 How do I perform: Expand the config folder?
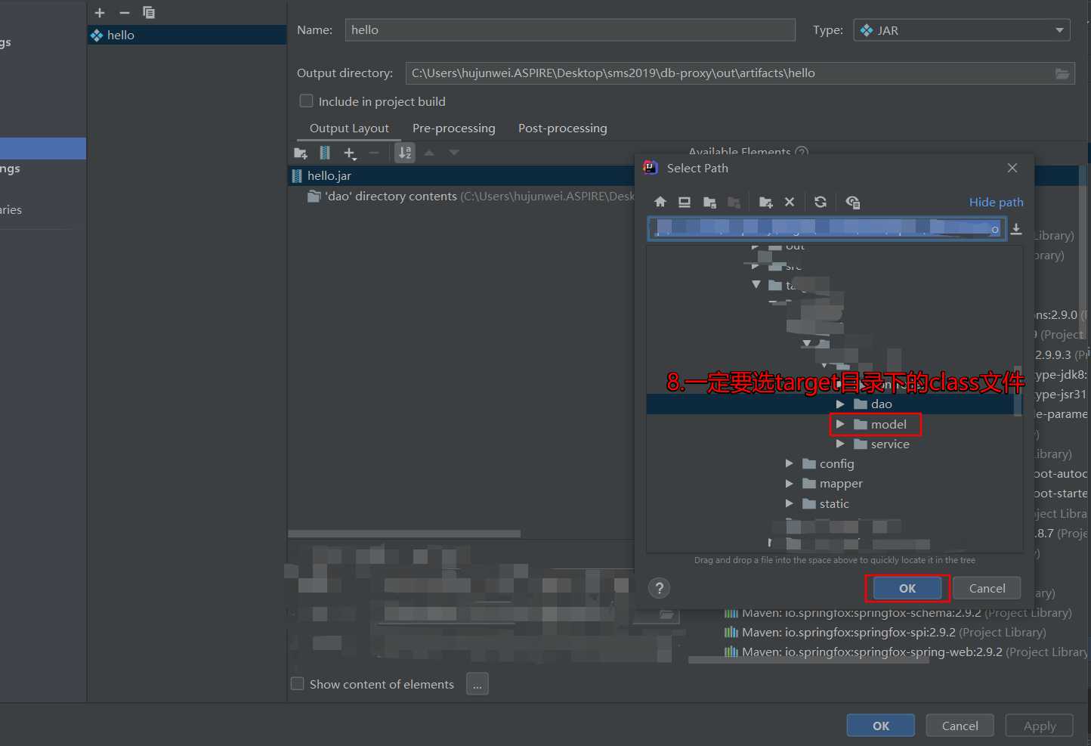coord(789,463)
